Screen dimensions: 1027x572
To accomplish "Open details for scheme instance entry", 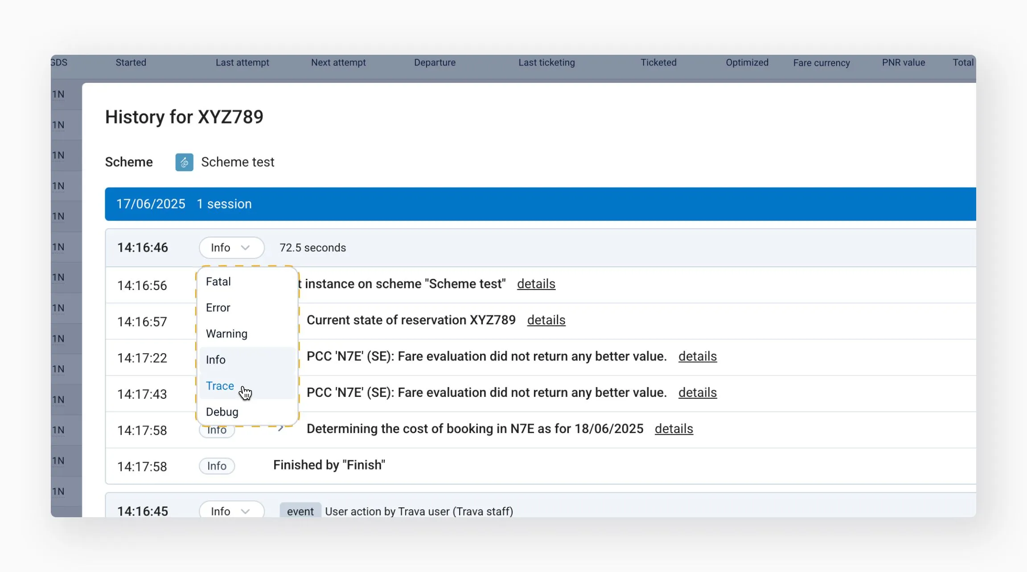I will coord(536,284).
